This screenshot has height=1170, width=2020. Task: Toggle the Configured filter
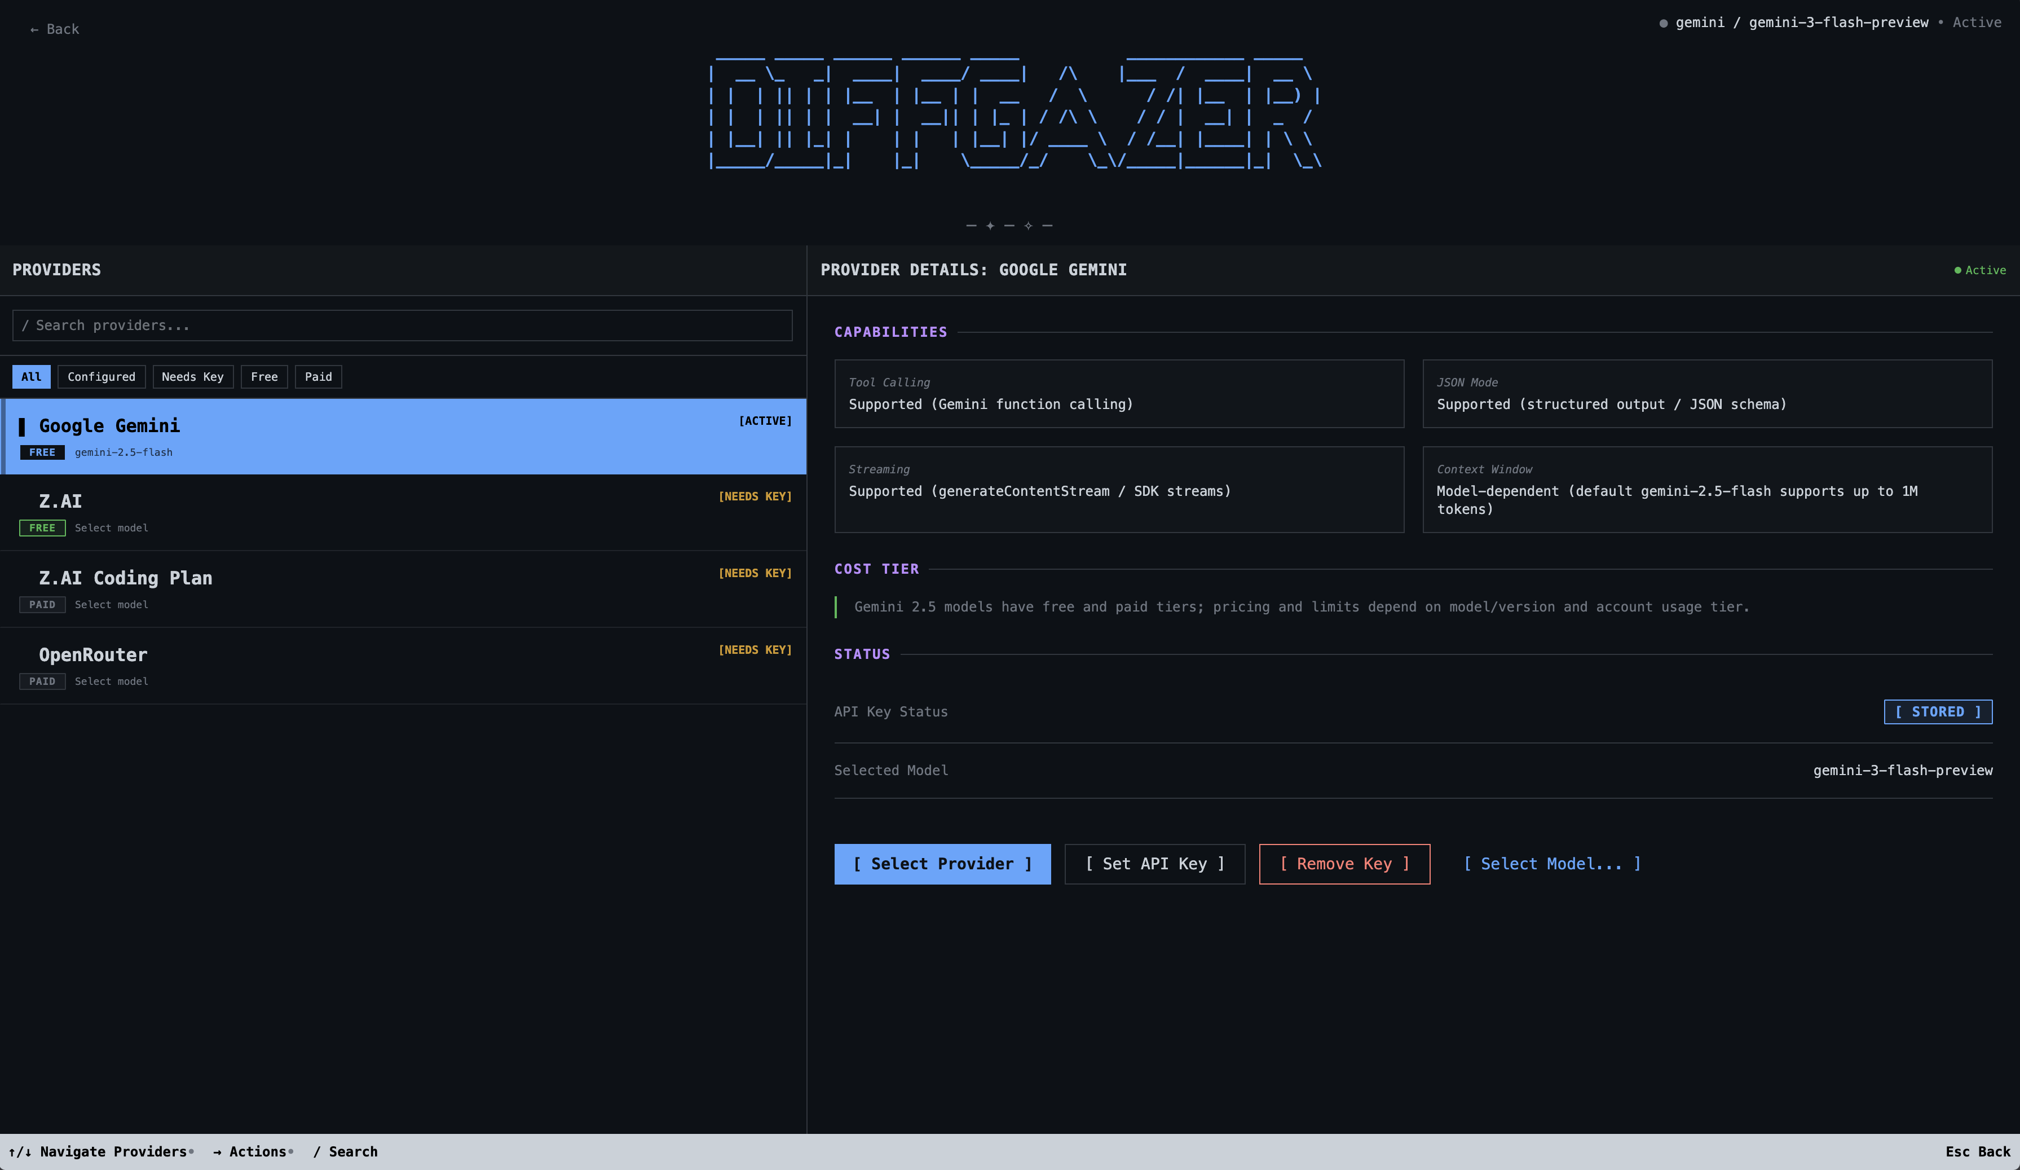tap(101, 377)
